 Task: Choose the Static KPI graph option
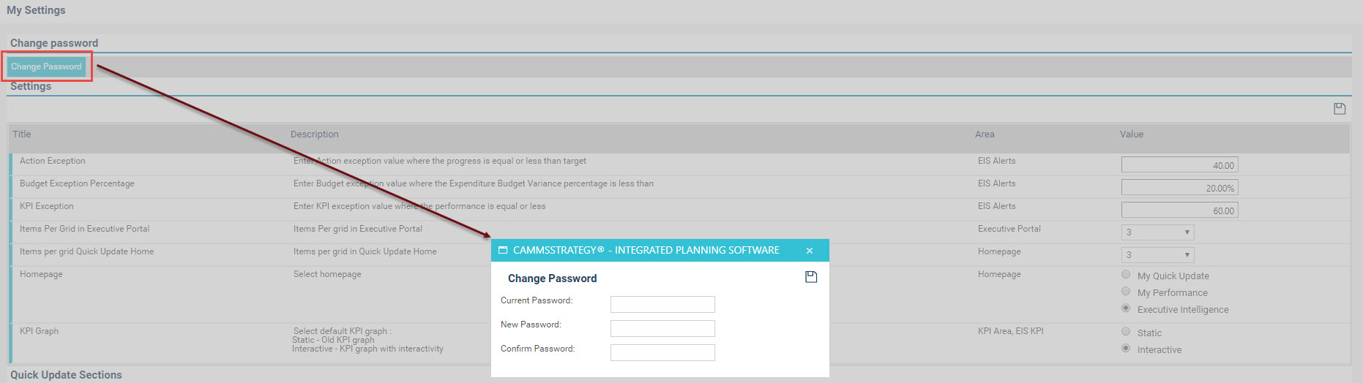1126,332
